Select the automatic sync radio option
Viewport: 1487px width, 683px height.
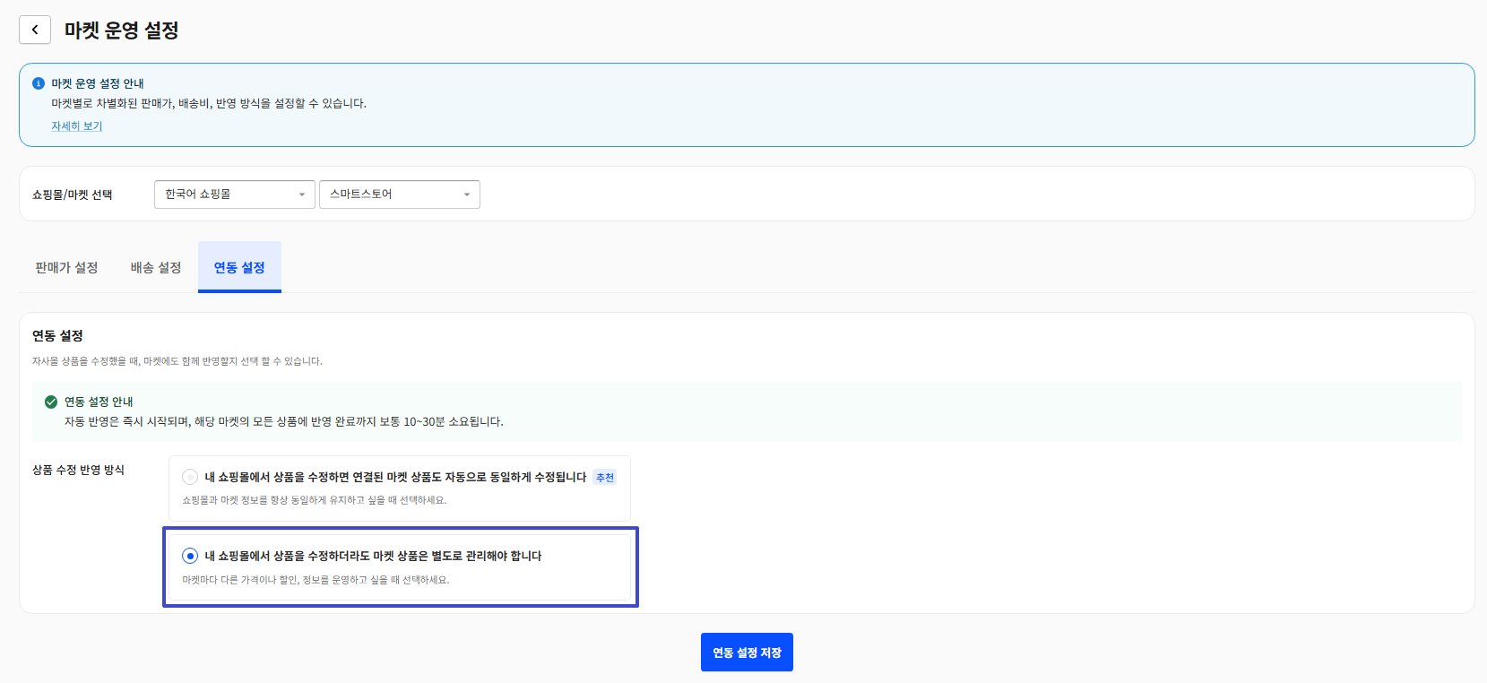pos(190,477)
